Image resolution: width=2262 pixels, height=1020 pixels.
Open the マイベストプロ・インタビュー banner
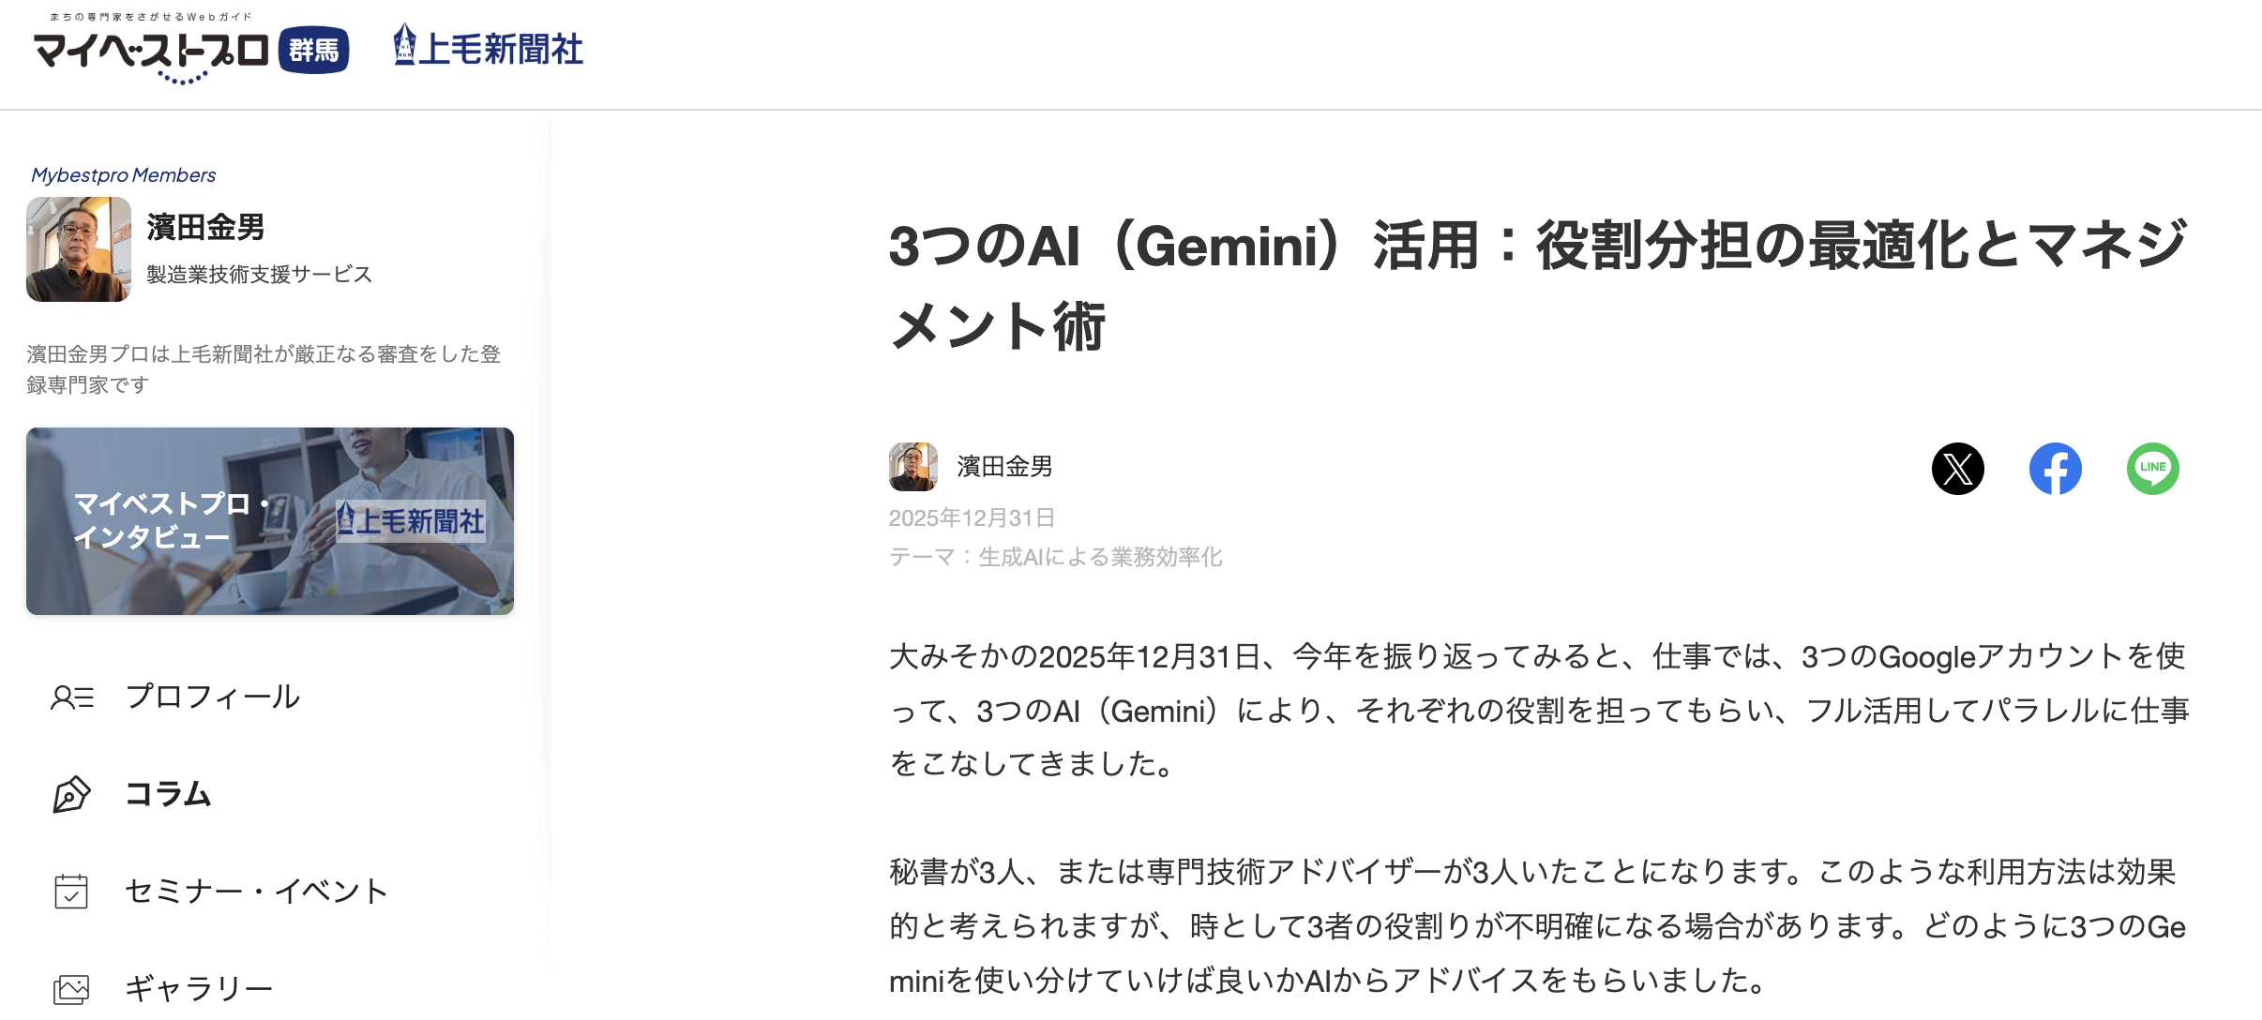pyautogui.click(x=270, y=521)
